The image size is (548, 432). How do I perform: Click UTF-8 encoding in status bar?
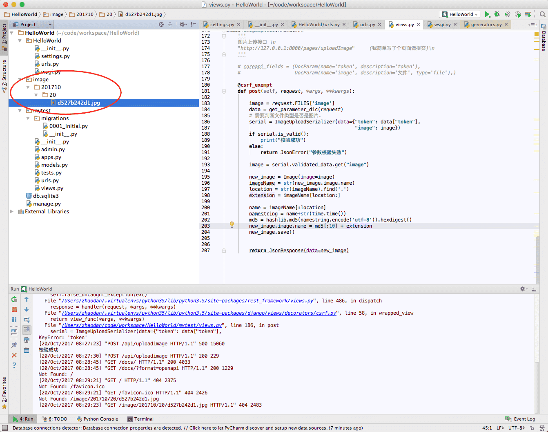[x=516, y=428]
